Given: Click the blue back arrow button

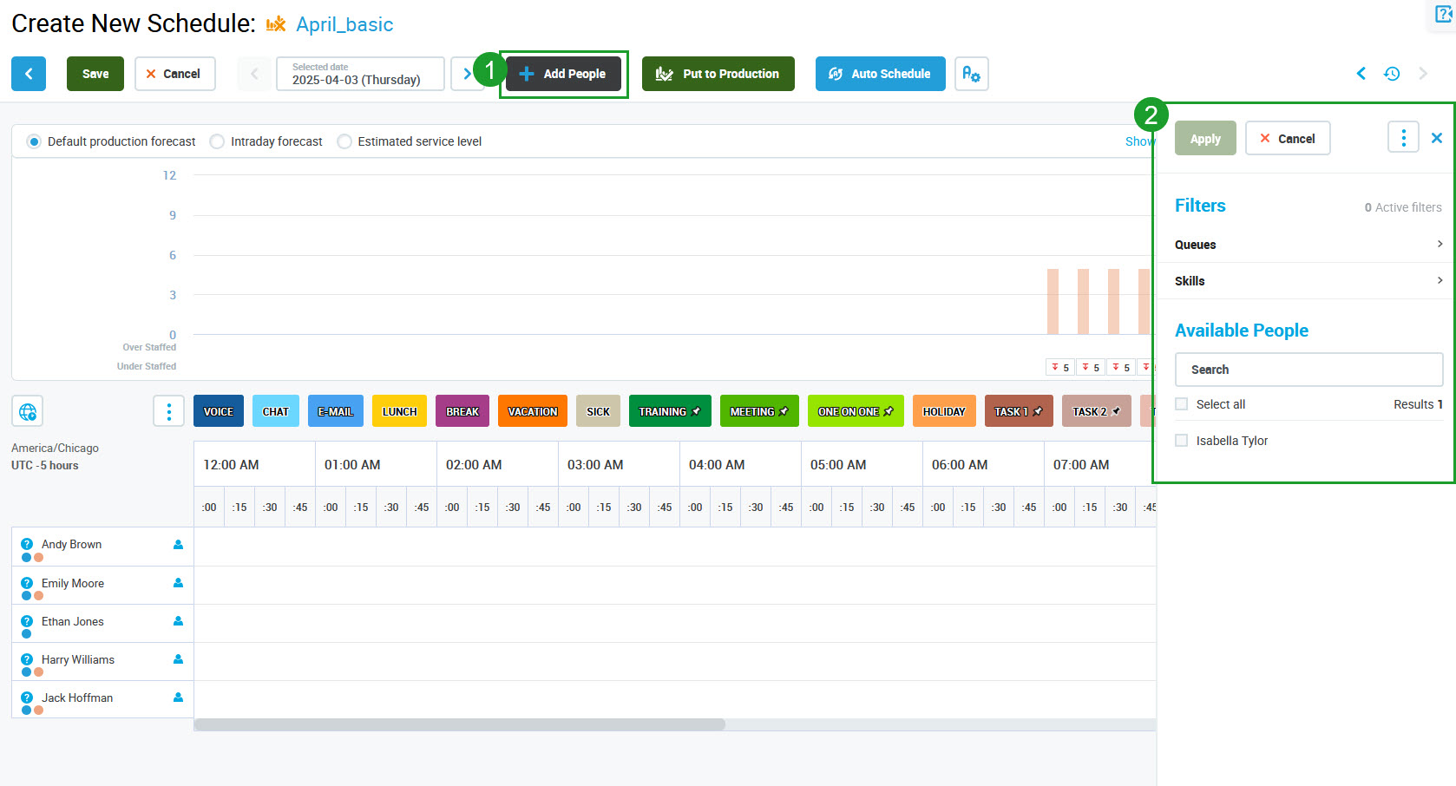Looking at the screenshot, I should pyautogui.click(x=29, y=74).
